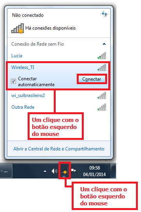Select the 'Outra Rede' network entry
This screenshot has height=212, width=141.
pos(59,107)
